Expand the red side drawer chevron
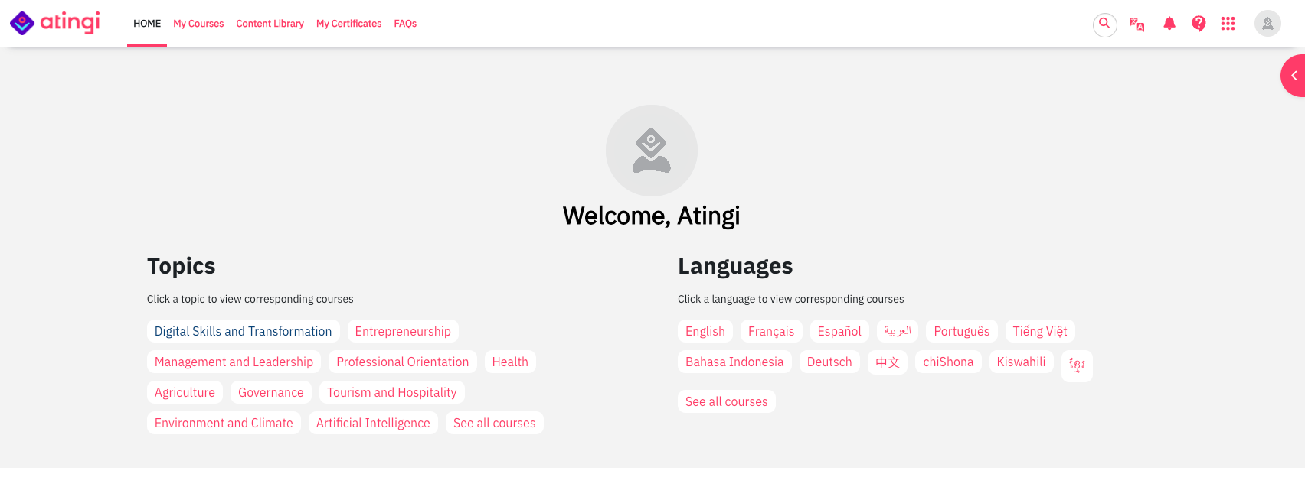The height and width of the screenshot is (487, 1305). click(x=1294, y=76)
